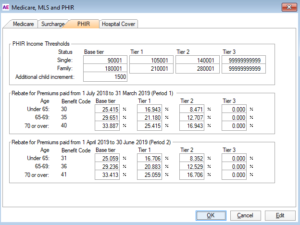Click the Single Base tier threshold field

click(105, 60)
